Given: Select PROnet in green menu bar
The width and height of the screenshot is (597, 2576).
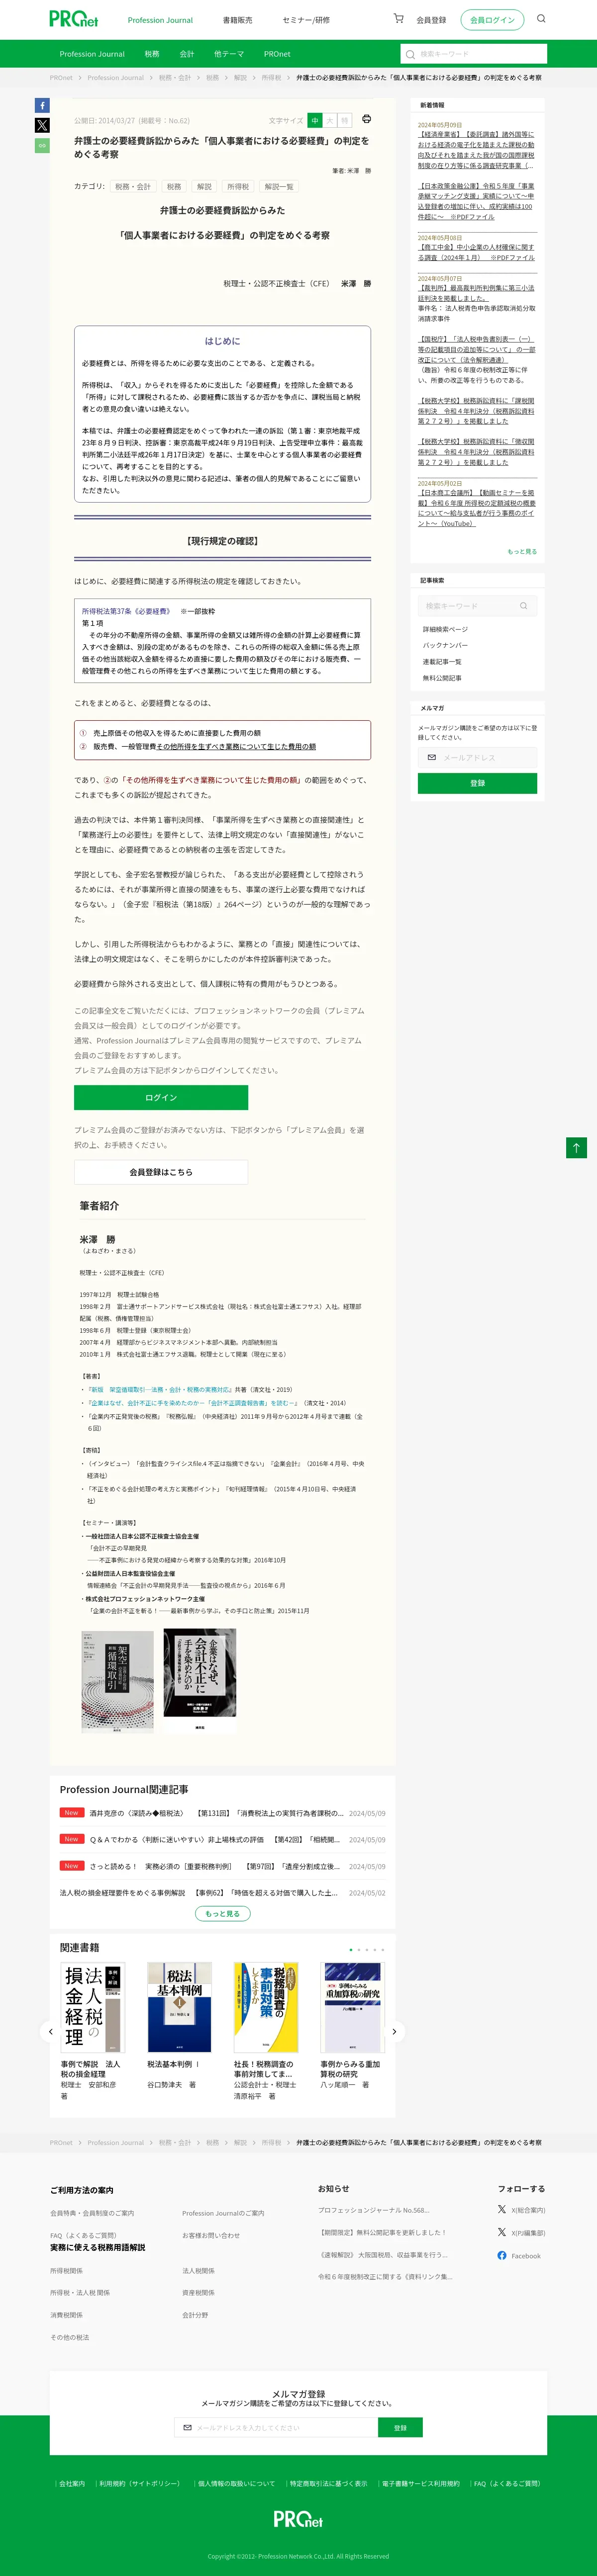Looking at the screenshot, I should [277, 54].
